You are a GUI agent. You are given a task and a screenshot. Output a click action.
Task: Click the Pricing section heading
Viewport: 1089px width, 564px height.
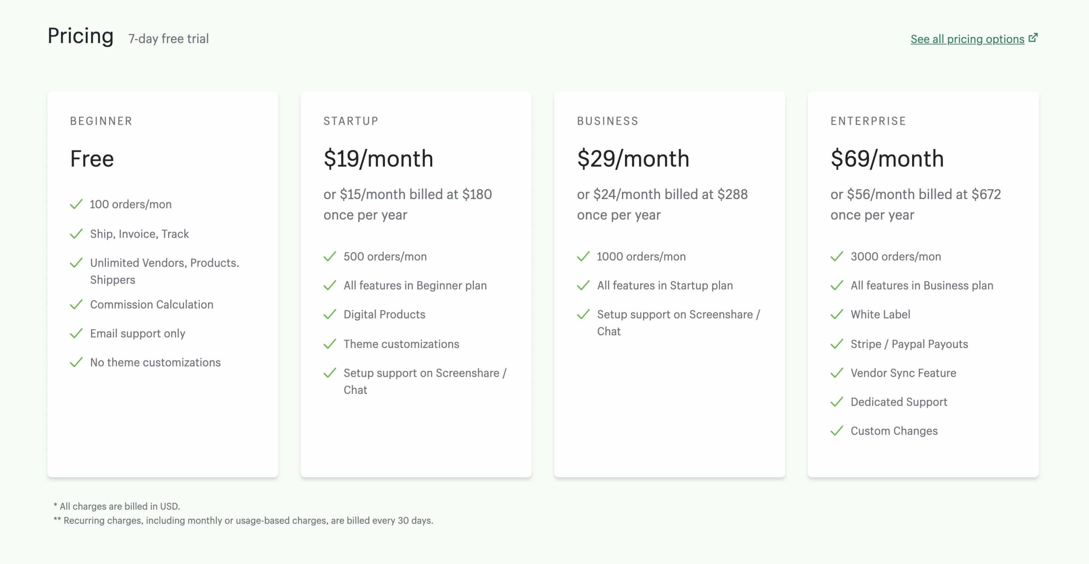[80, 36]
